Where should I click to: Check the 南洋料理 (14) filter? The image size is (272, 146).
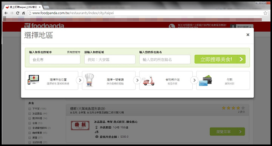pos(29,118)
